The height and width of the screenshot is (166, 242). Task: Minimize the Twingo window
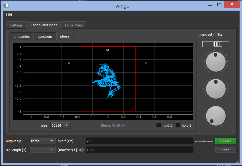click(x=210, y=5)
